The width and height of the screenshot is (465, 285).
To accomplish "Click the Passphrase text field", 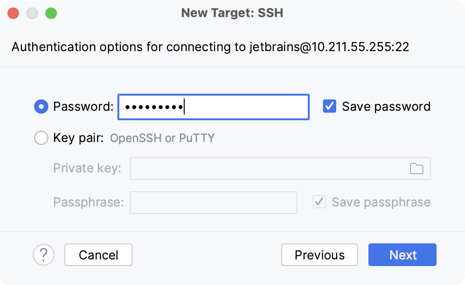I will tap(213, 202).
